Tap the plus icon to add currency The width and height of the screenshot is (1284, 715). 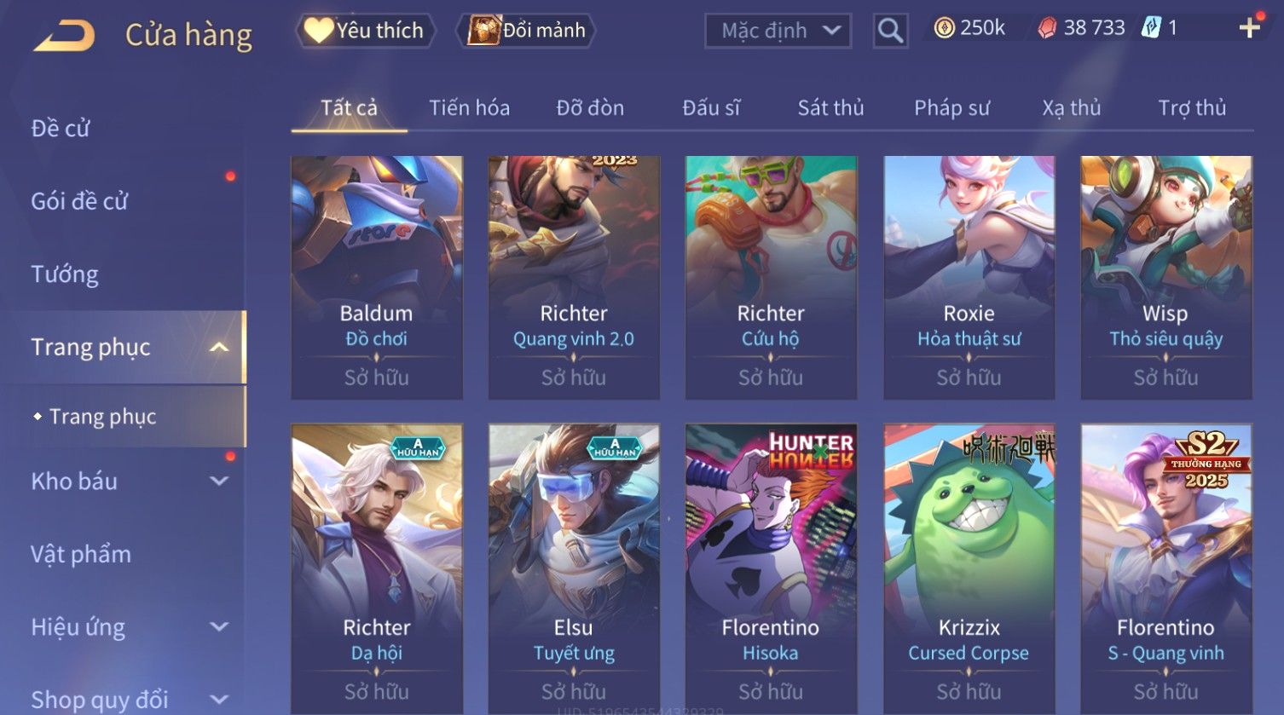(x=1249, y=28)
